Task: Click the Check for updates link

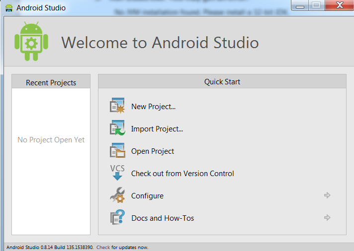Action: pos(103,247)
